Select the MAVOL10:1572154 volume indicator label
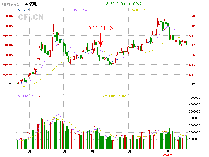 (114, 96)
